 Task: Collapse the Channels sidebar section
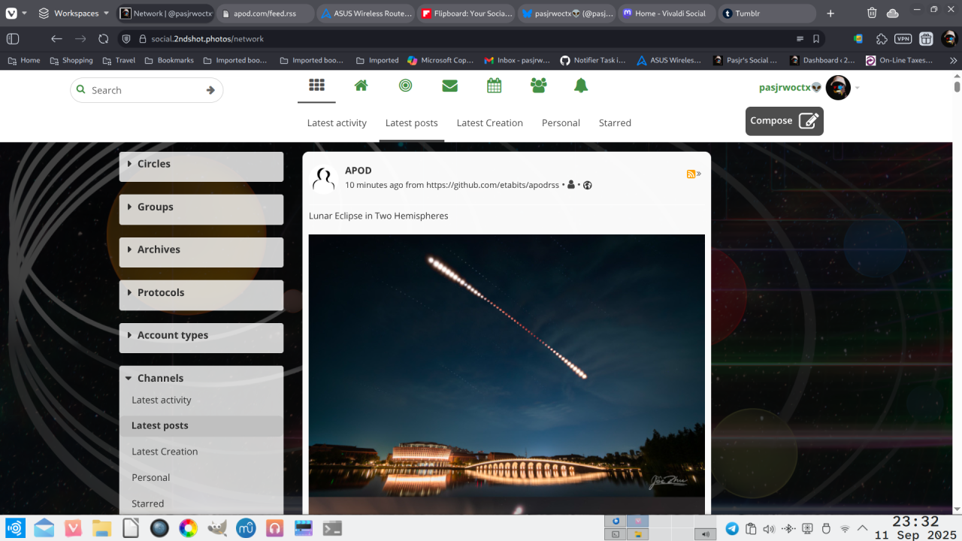coord(160,378)
